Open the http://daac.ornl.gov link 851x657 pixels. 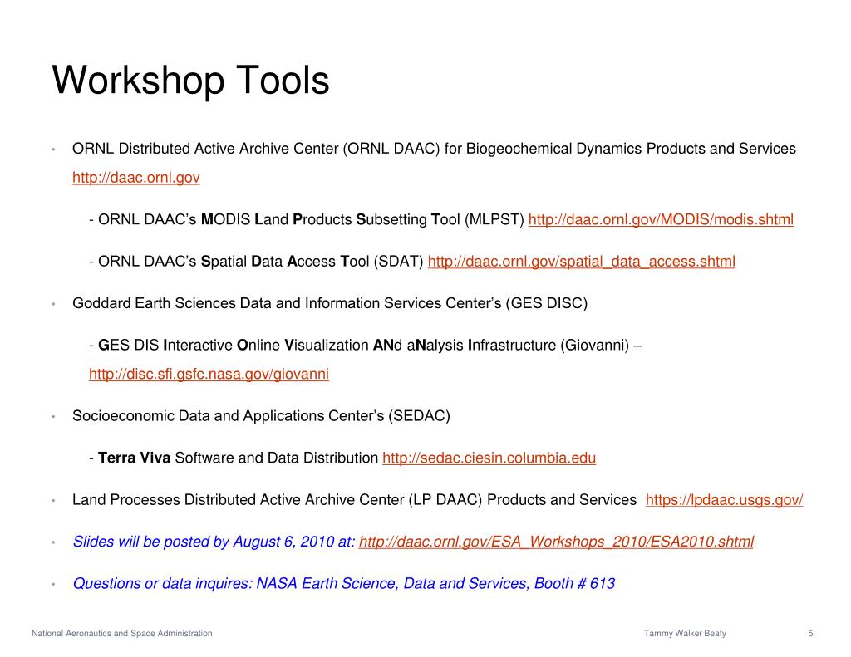point(136,178)
